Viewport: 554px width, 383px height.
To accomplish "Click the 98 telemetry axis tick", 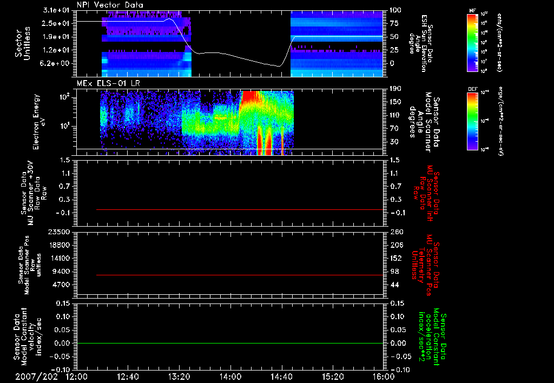I will click(x=394, y=272).
